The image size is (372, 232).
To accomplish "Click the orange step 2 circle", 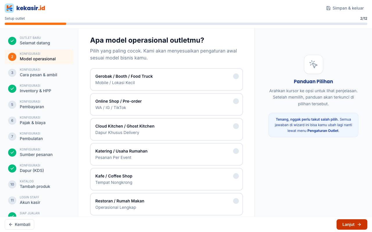I will click(12, 57).
